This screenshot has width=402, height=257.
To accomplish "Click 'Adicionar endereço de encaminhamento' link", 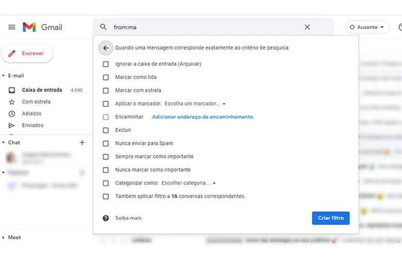I will pyautogui.click(x=202, y=117).
